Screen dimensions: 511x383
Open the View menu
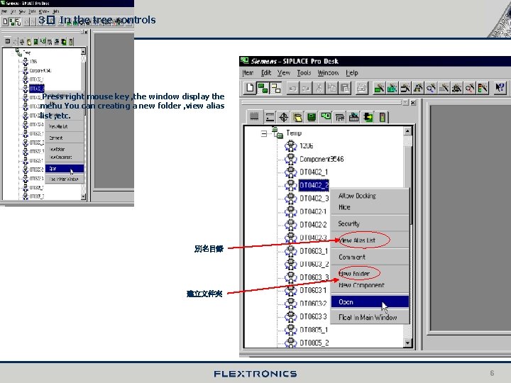click(x=284, y=73)
